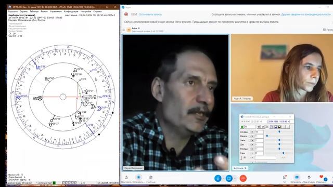Click the North Node glyph at 26°37' top
The image size is (333, 187).
click(x=75, y=70)
